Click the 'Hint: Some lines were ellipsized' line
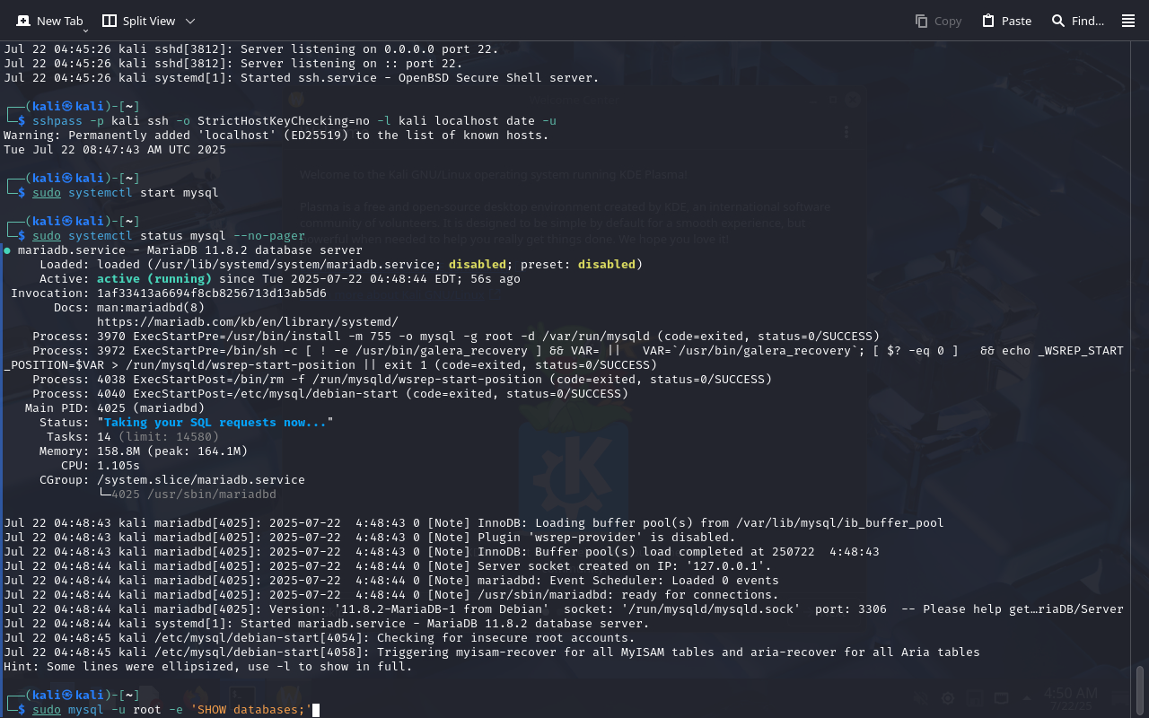 click(208, 666)
